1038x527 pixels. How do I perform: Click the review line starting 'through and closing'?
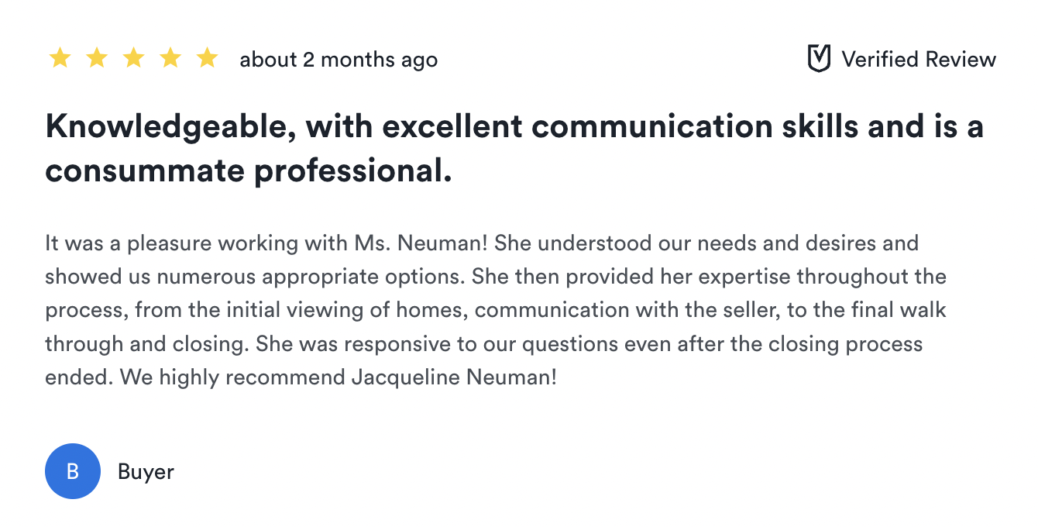click(x=484, y=345)
